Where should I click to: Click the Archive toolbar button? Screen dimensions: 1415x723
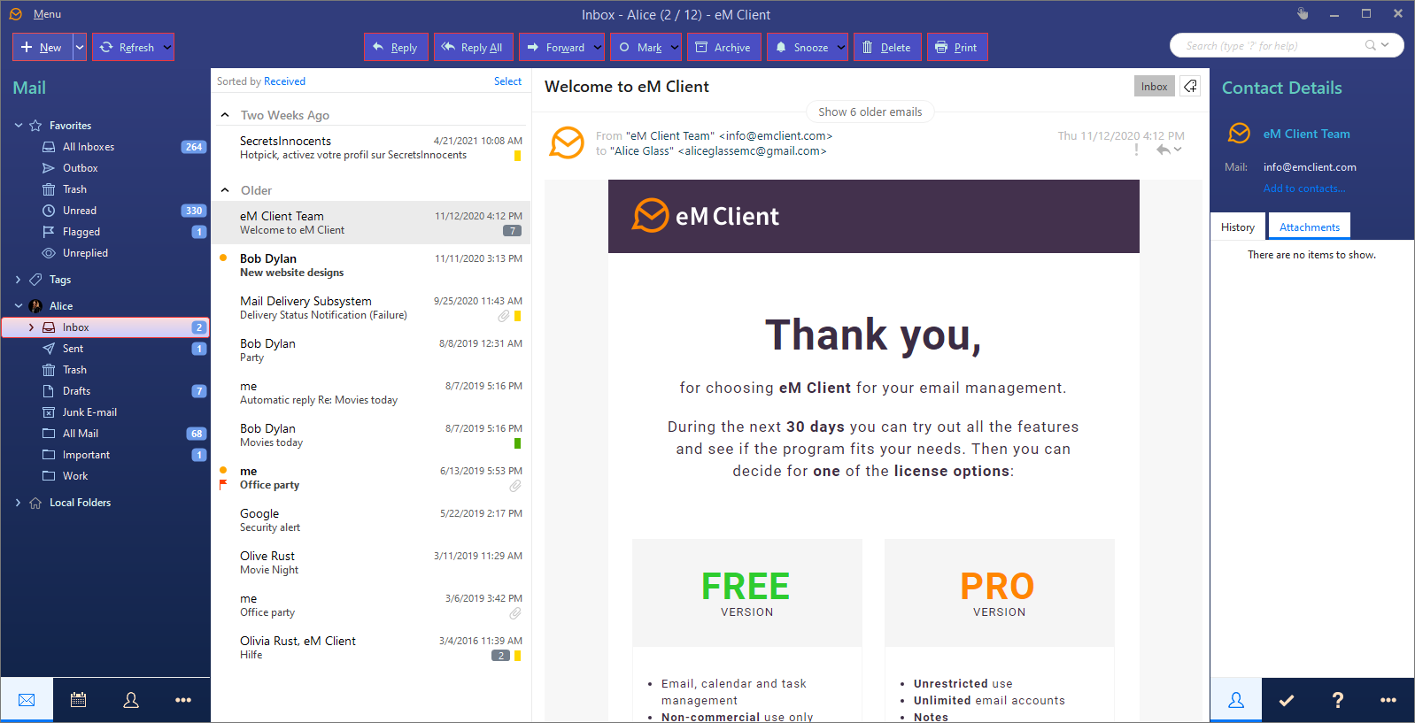point(723,48)
